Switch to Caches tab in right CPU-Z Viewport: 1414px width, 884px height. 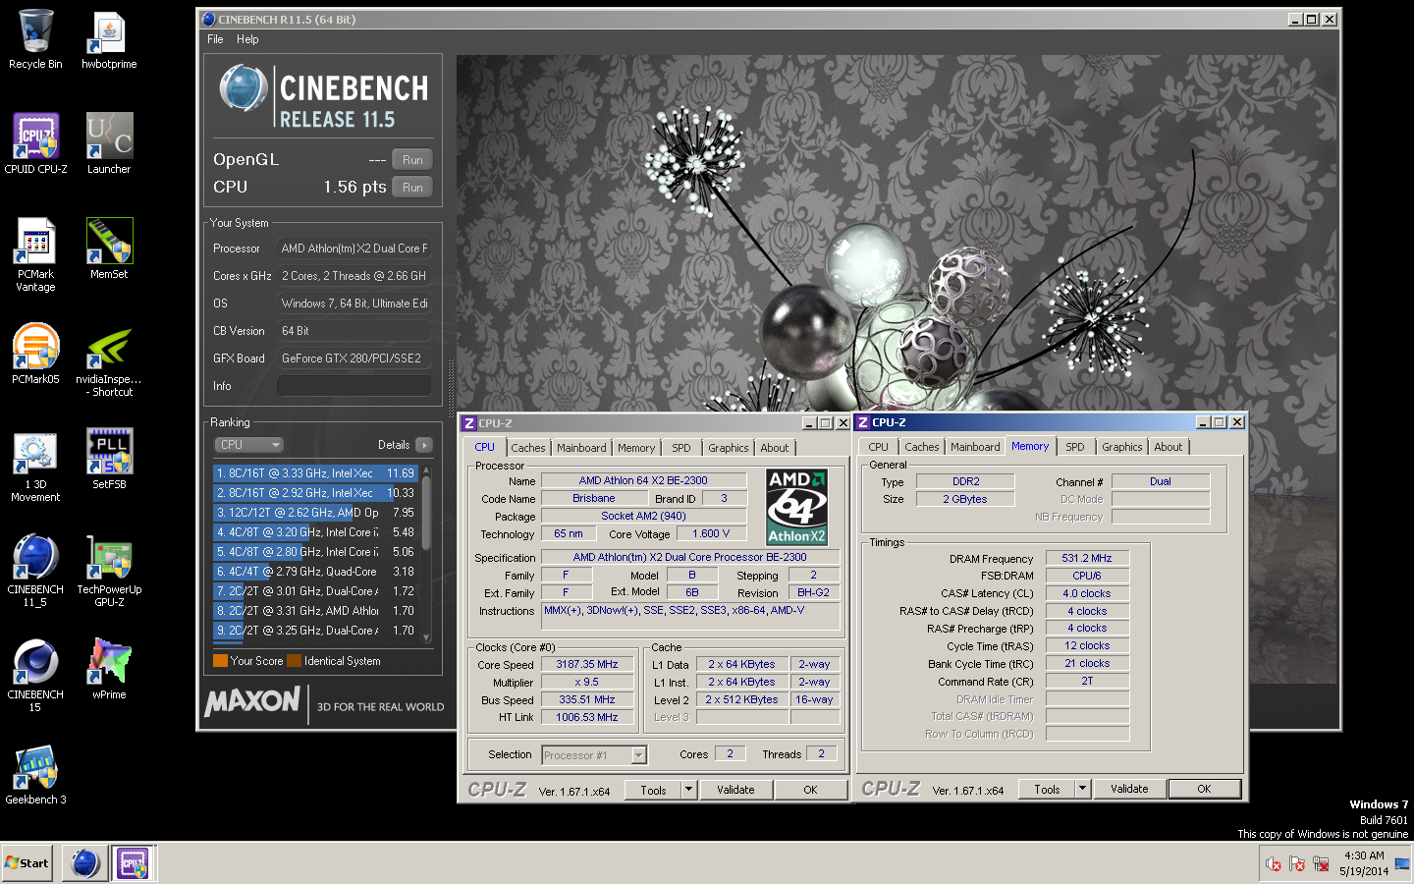tap(922, 447)
